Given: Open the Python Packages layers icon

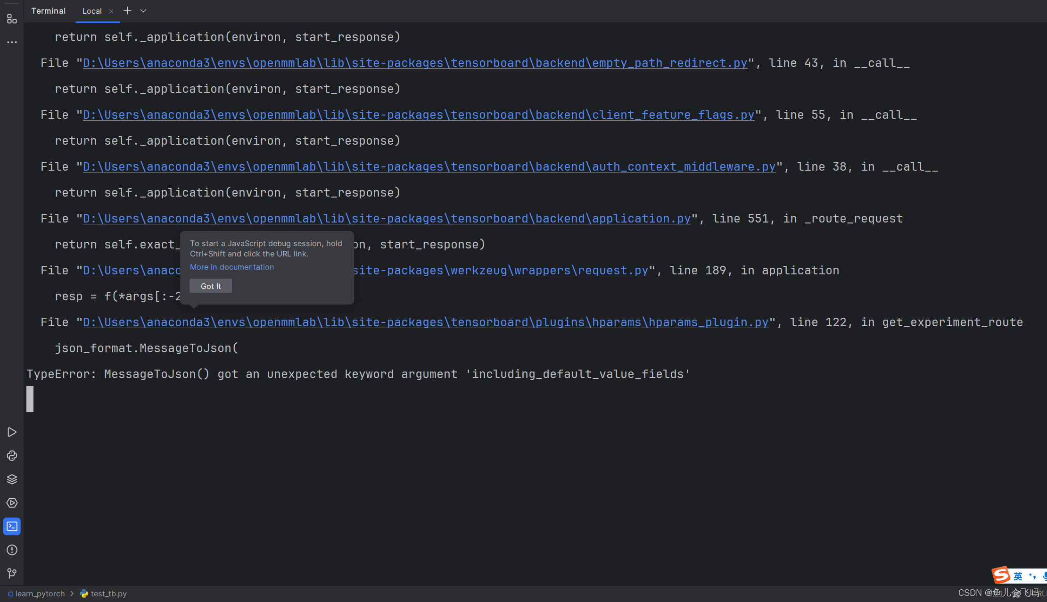Looking at the screenshot, I should [12, 479].
